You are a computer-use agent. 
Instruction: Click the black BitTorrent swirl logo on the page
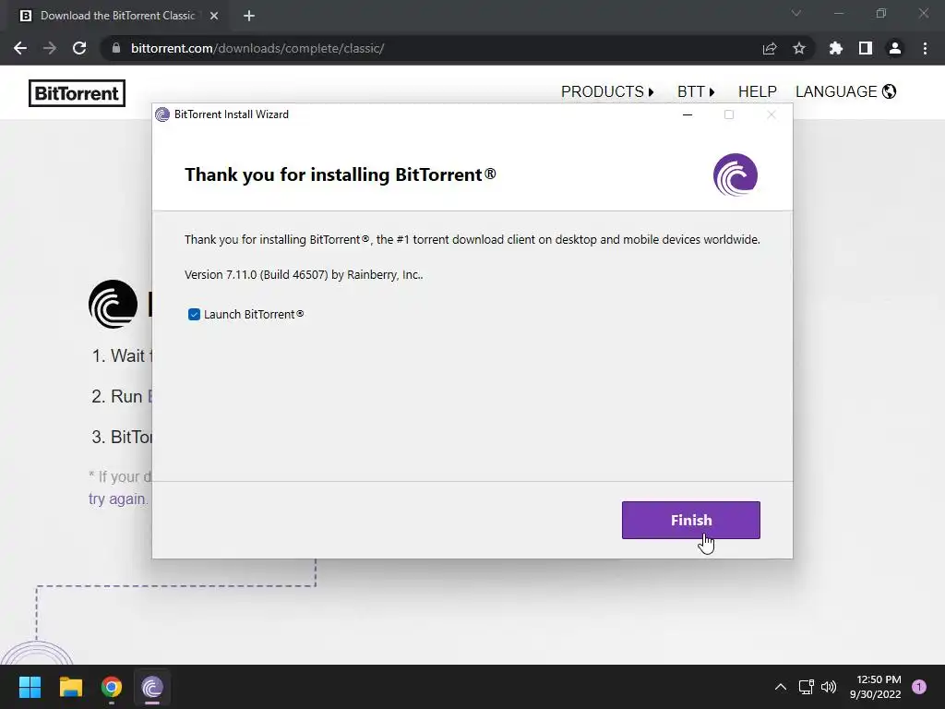pos(113,304)
